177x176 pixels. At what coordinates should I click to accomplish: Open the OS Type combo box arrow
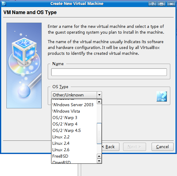coord(99,95)
